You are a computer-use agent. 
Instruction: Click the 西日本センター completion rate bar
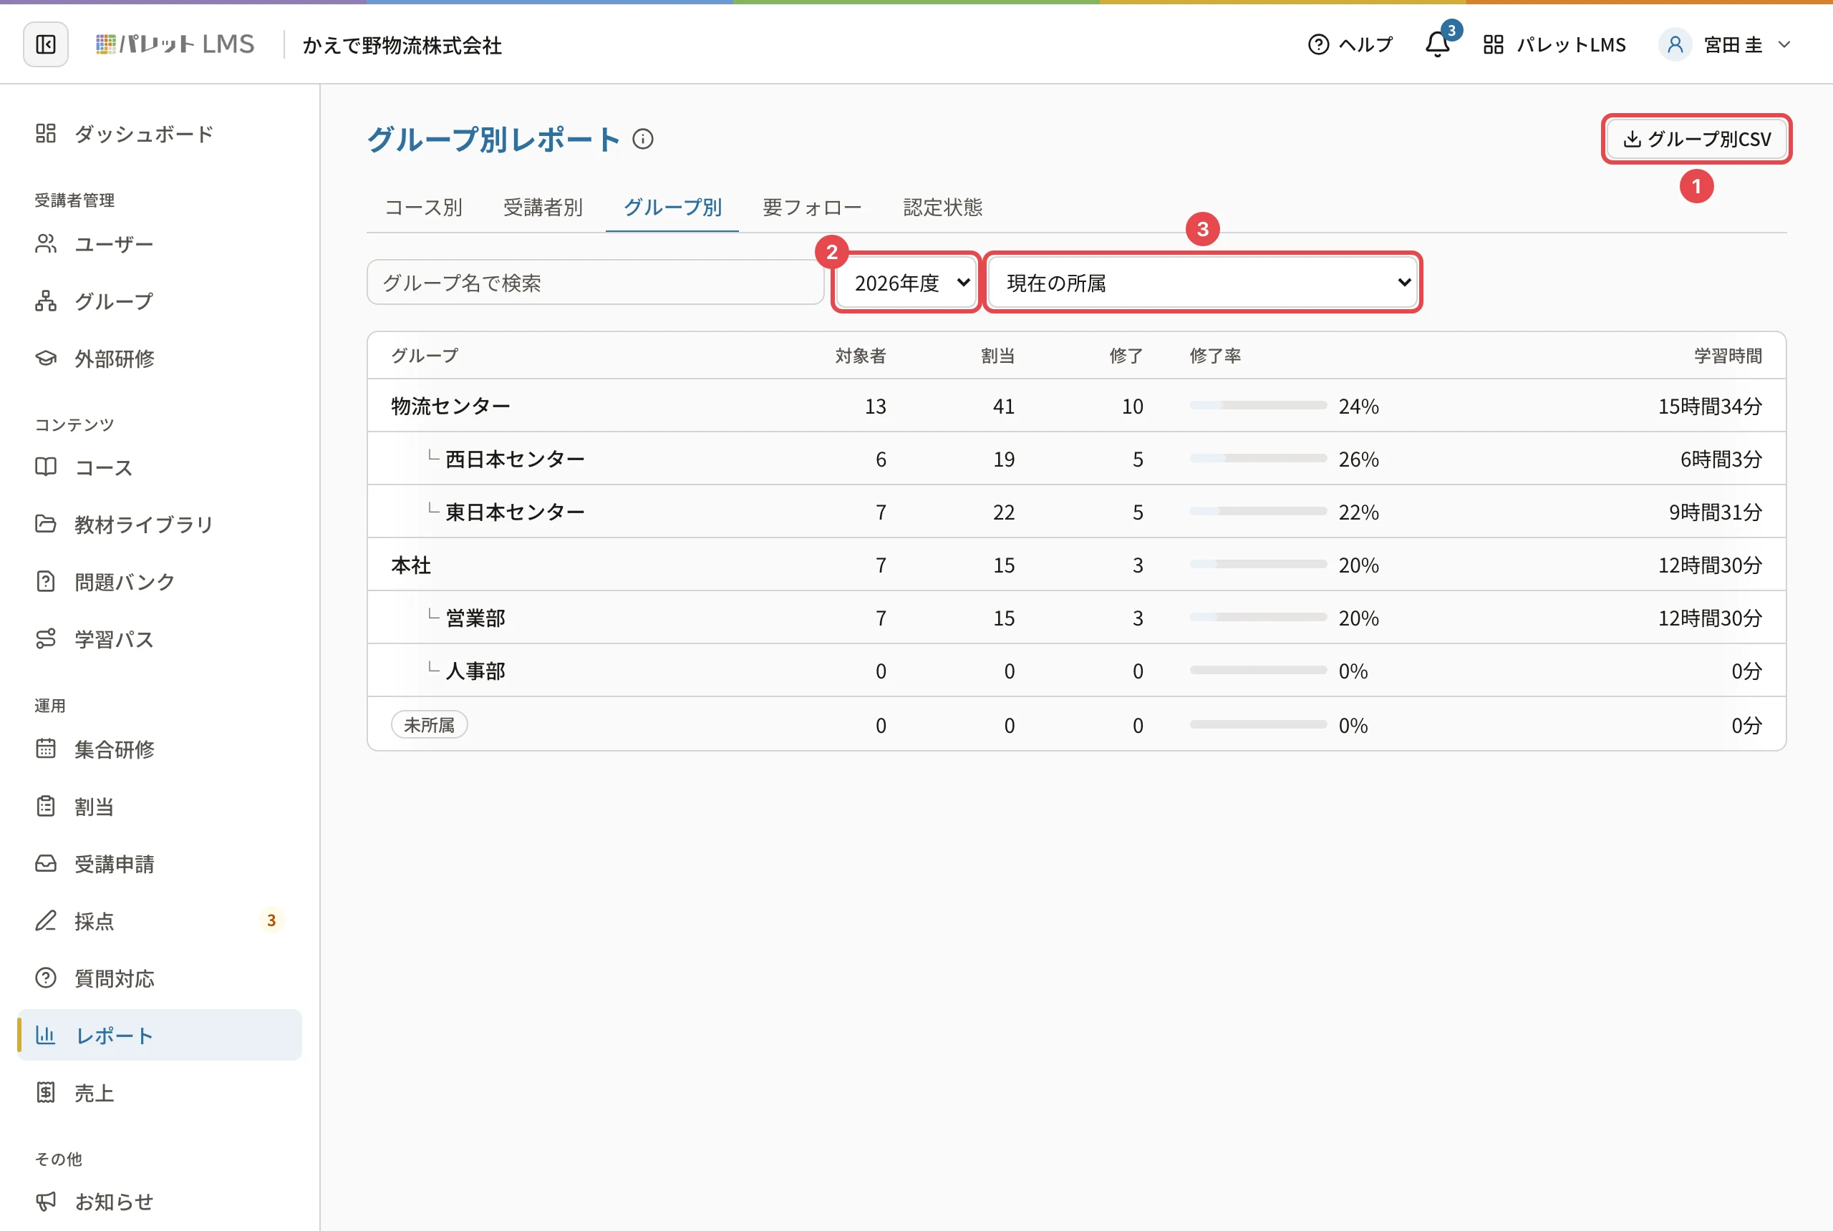click(1257, 459)
